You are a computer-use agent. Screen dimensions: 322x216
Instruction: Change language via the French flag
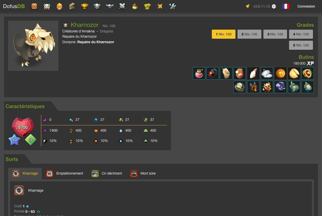click(286, 6)
